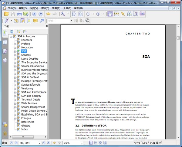
Task: Select the Hand tool
Action: click(110, 14)
